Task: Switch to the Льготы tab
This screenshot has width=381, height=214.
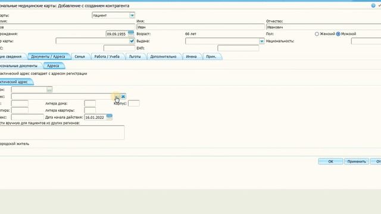Action: (x=135, y=56)
